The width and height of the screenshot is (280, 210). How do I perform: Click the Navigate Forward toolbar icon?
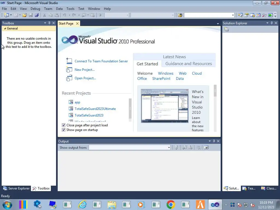click(92, 15)
